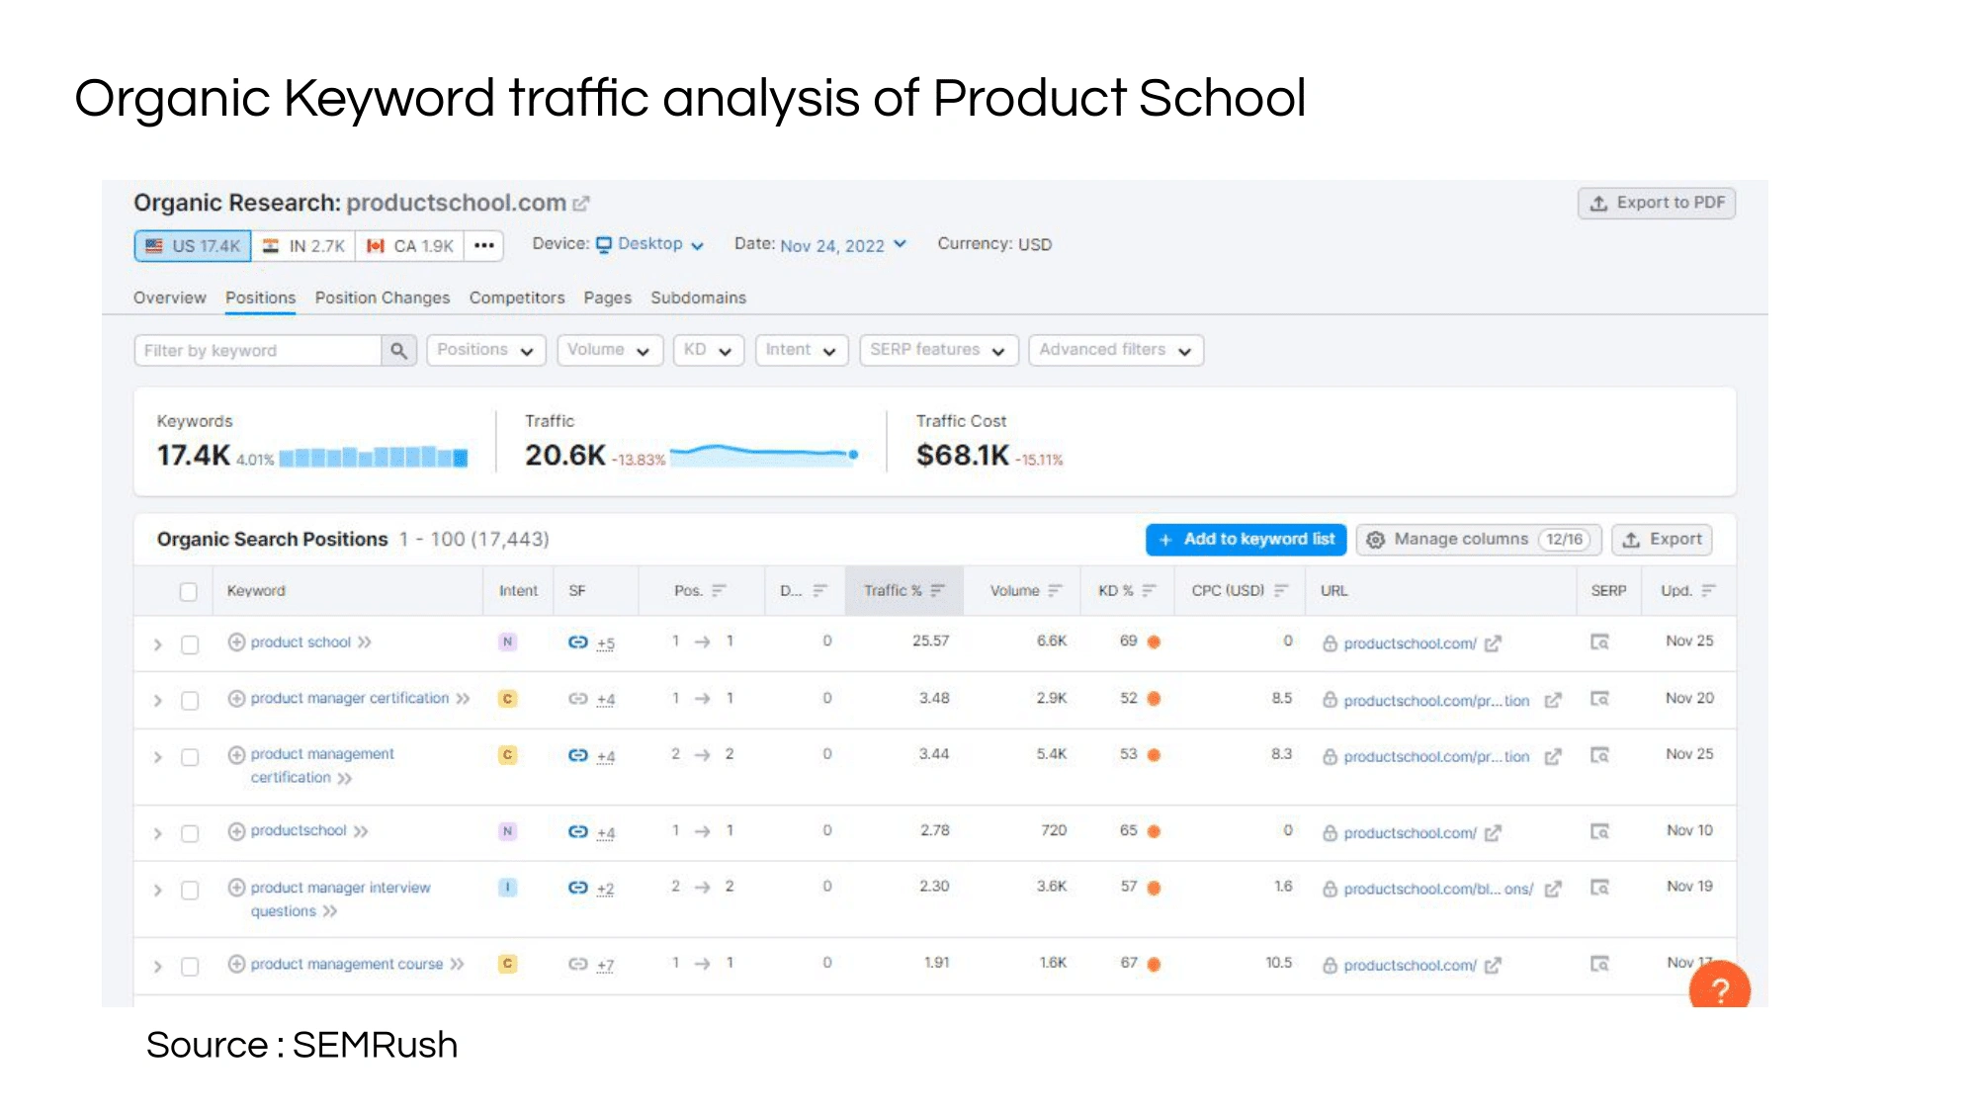The width and height of the screenshot is (1977, 1112).
Task: Open SERP snapshot for product manager certification row
Action: coord(1599,699)
